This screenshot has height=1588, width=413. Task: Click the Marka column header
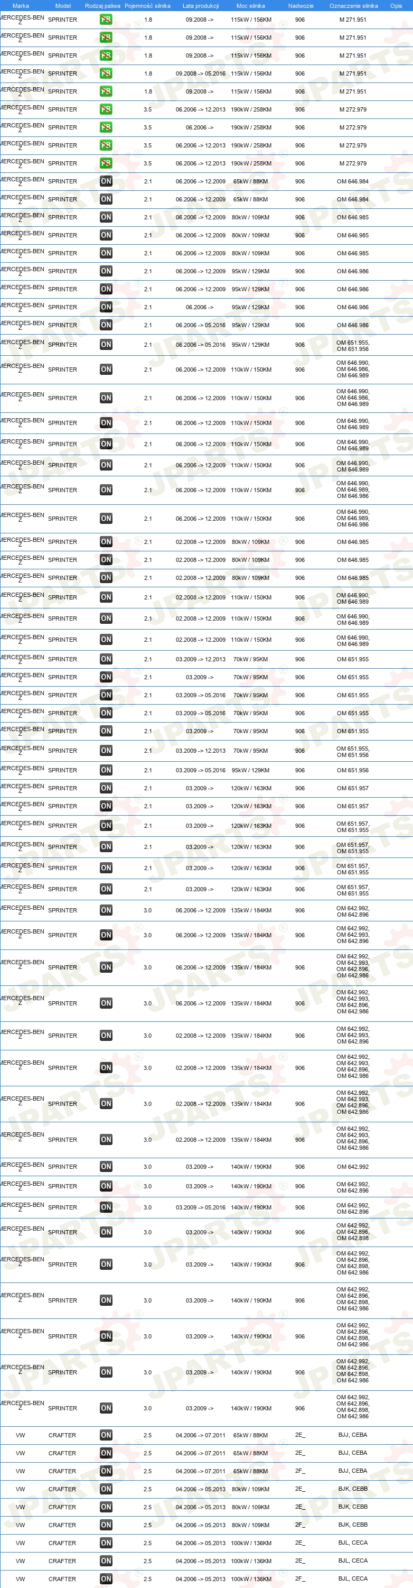[20, 5]
